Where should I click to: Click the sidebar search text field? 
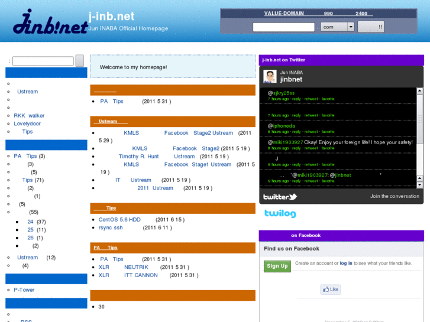point(43,61)
